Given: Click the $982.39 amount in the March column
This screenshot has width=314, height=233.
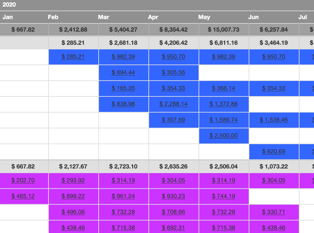Looking at the screenshot, I should click(123, 57).
